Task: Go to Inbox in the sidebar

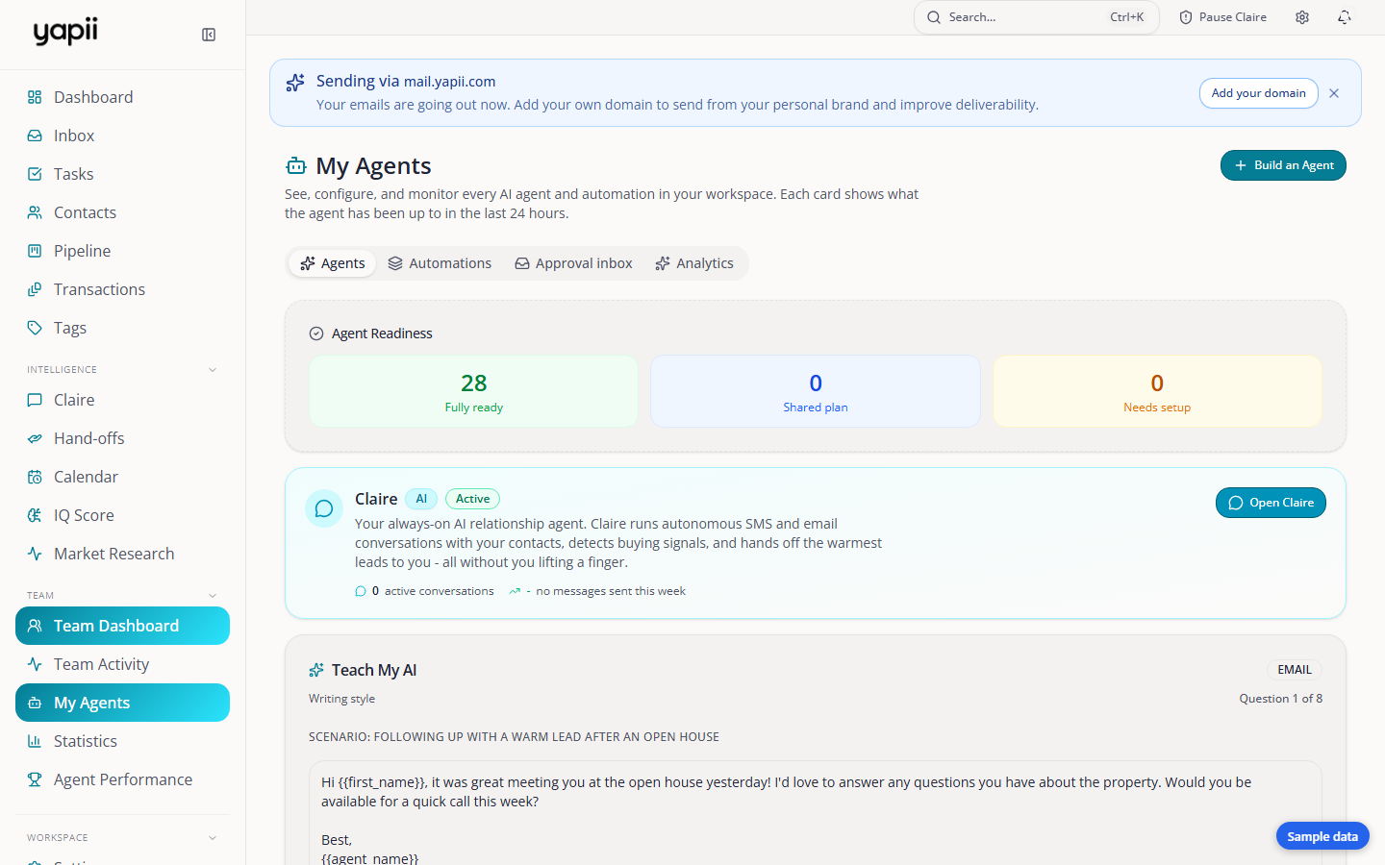Action: tap(122, 136)
